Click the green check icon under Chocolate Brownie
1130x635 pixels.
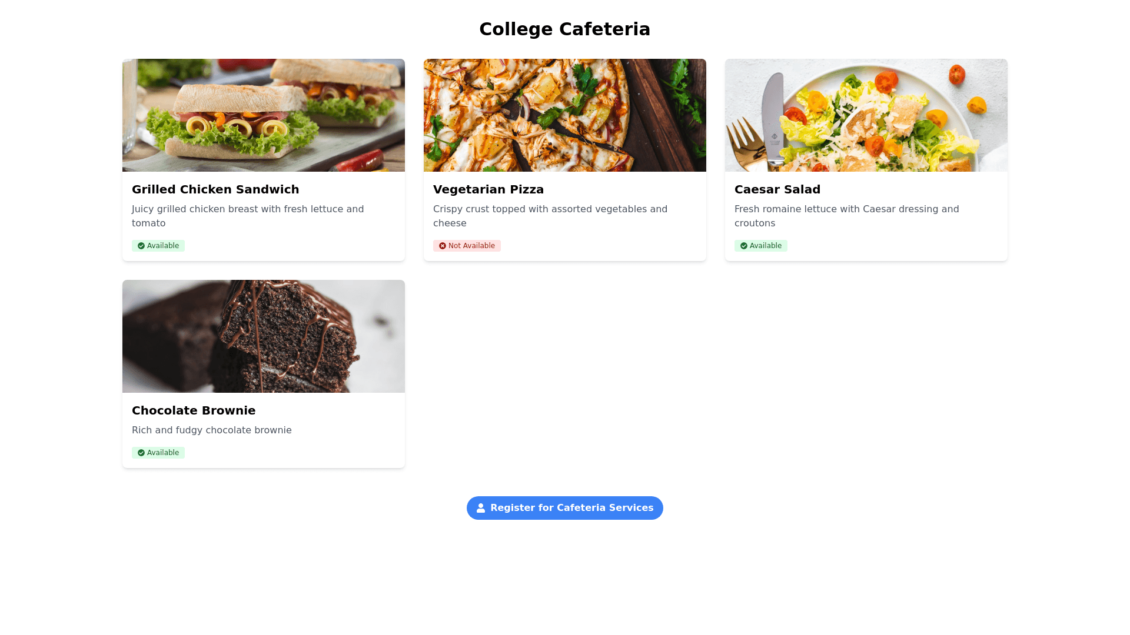pos(141,453)
